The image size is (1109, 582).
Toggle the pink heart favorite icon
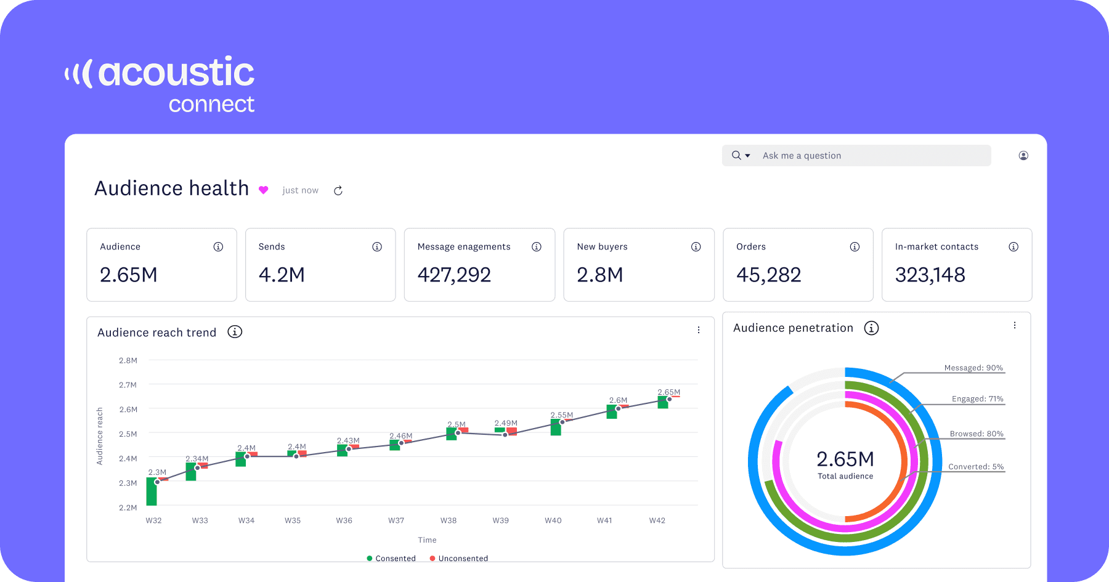click(264, 190)
